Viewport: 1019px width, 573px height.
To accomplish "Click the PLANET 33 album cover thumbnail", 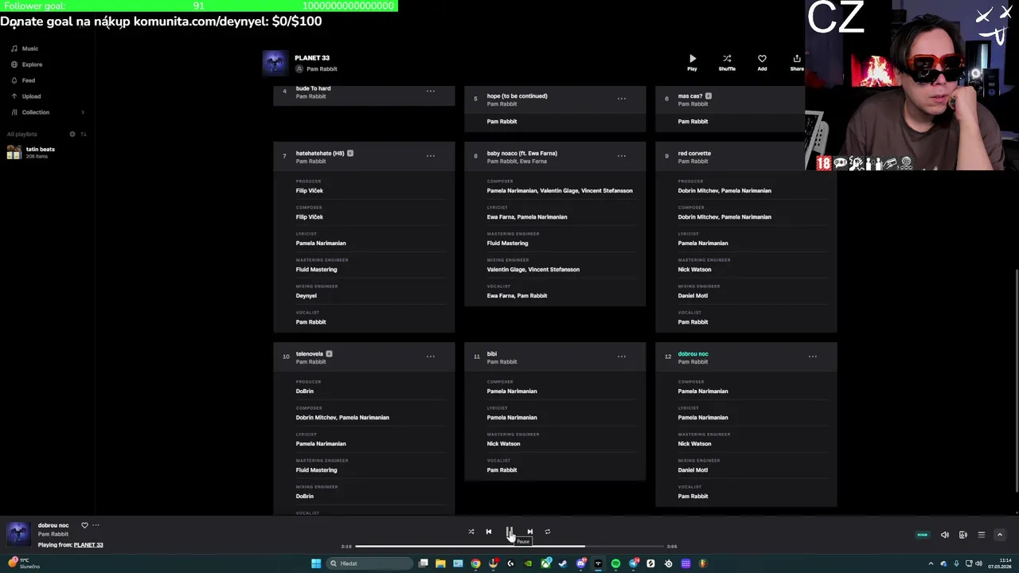I will [275, 63].
